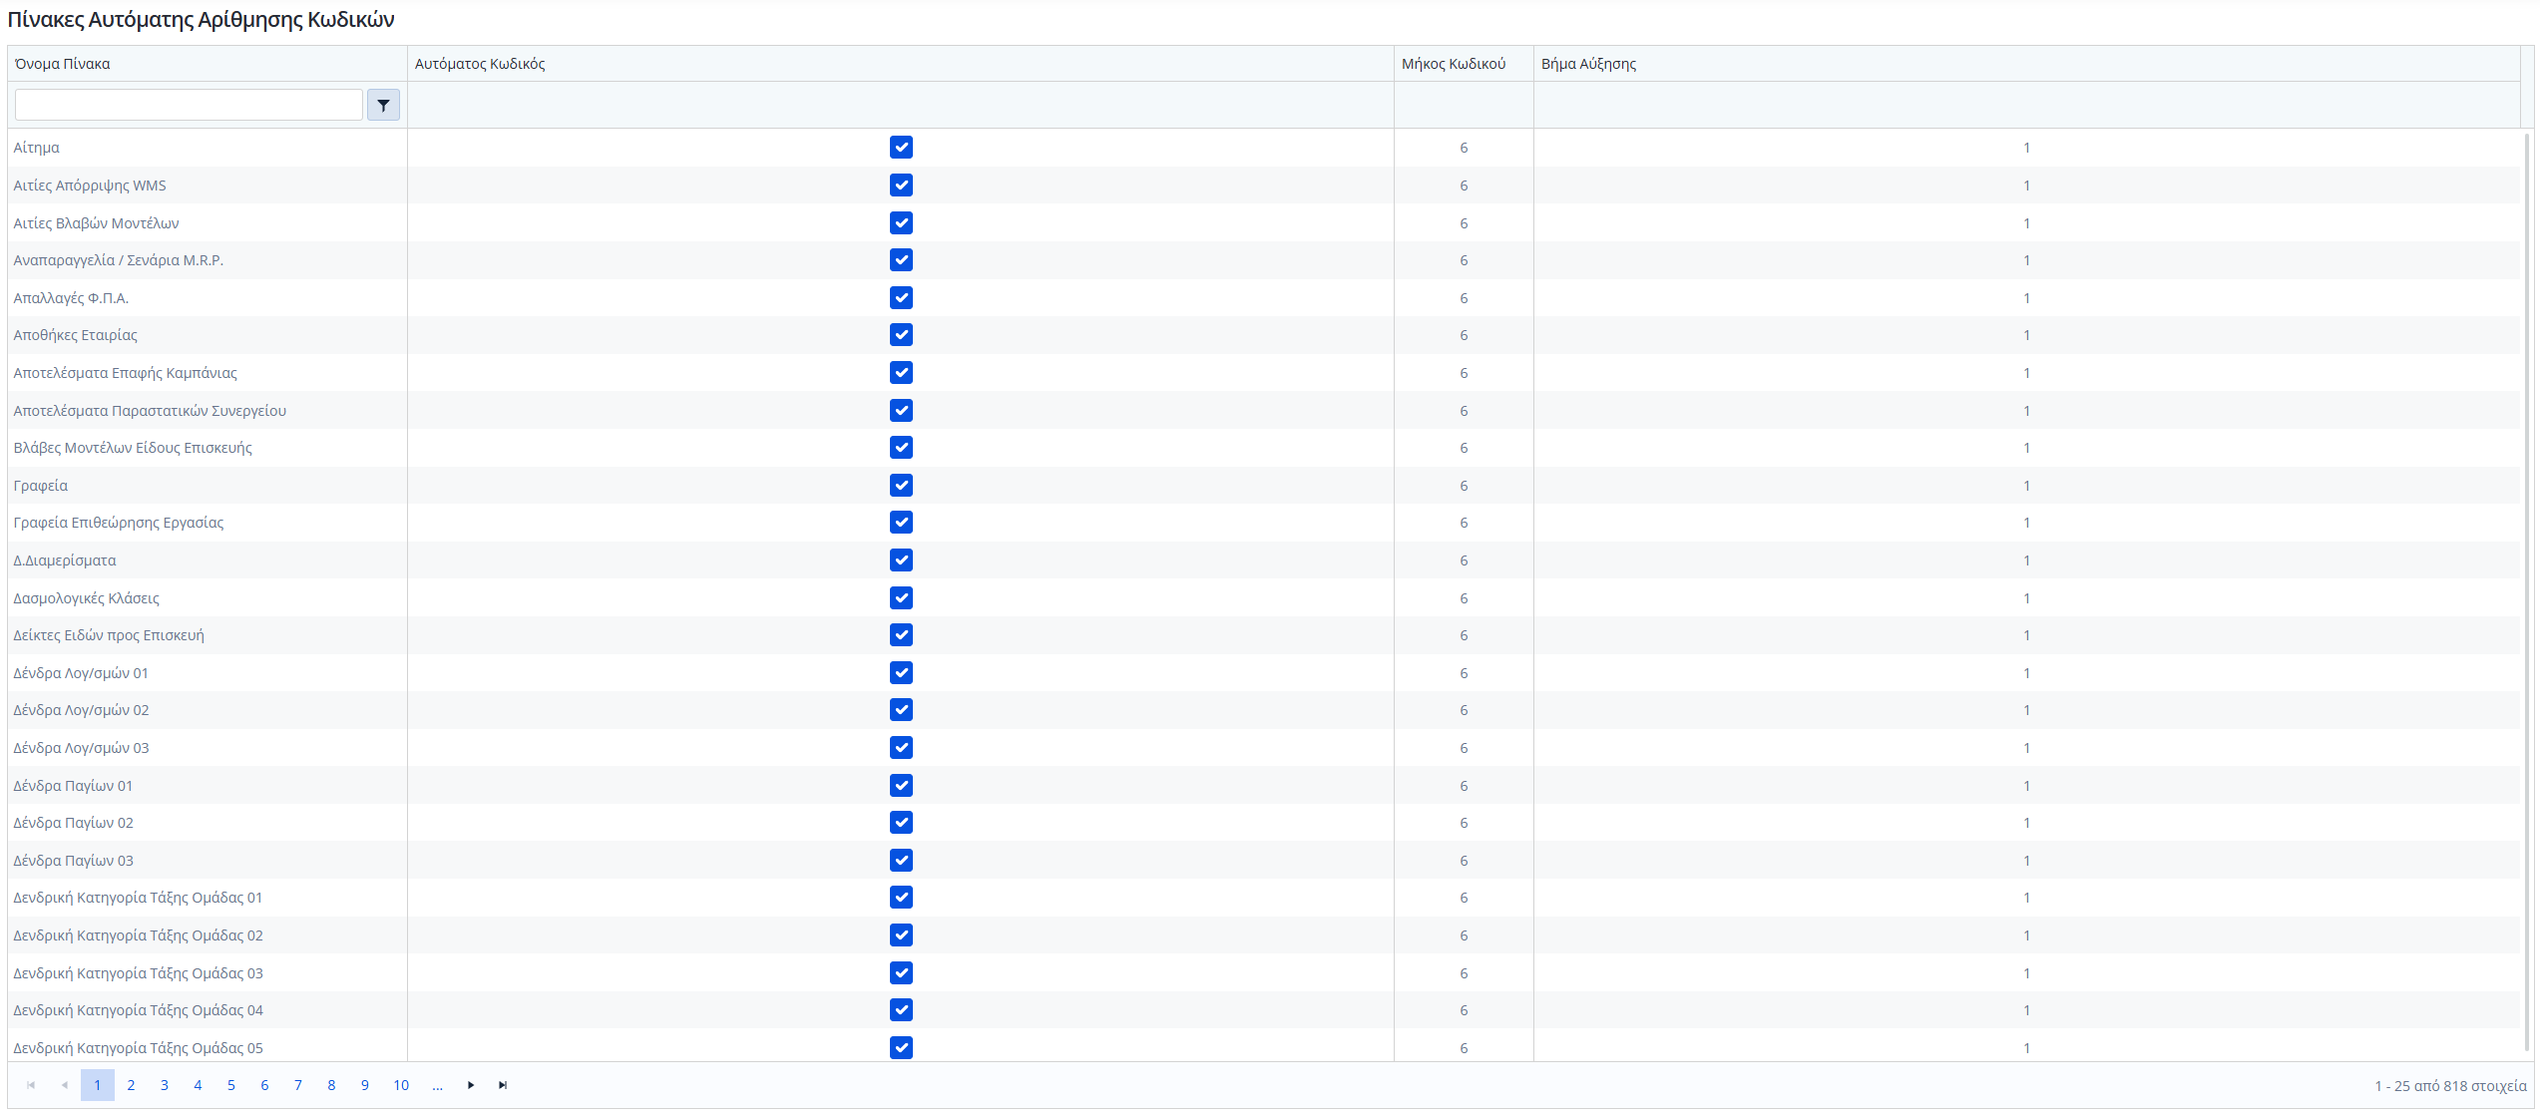Go to page 4
The width and height of the screenshot is (2540, 1118).
coord(198,1085)
